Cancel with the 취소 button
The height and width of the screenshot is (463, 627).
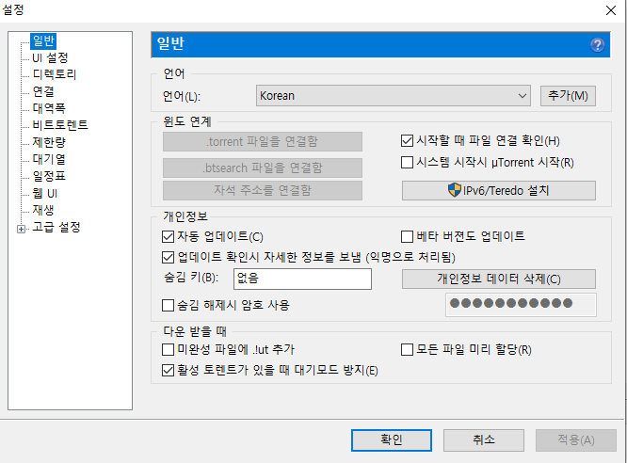484,440
